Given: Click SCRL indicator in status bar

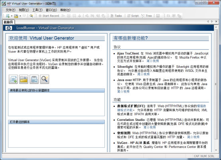Looking at the screenshot, I should pos(211,156).
